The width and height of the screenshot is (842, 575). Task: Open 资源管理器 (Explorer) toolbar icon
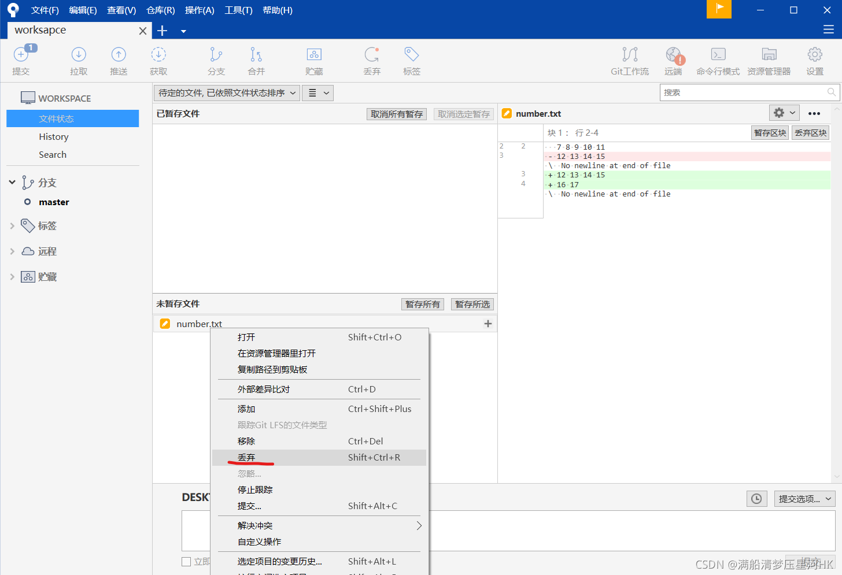click(x=769, y=54)
